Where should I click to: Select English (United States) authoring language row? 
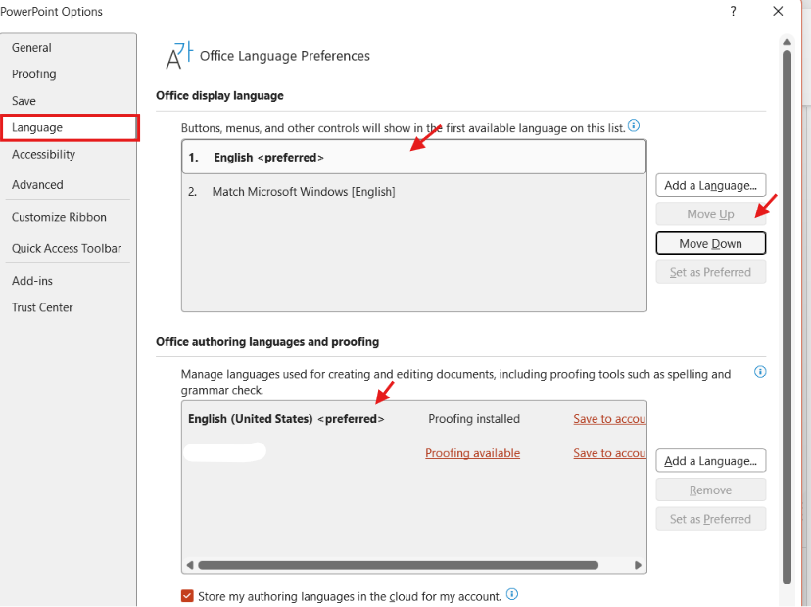click(413, 419)
